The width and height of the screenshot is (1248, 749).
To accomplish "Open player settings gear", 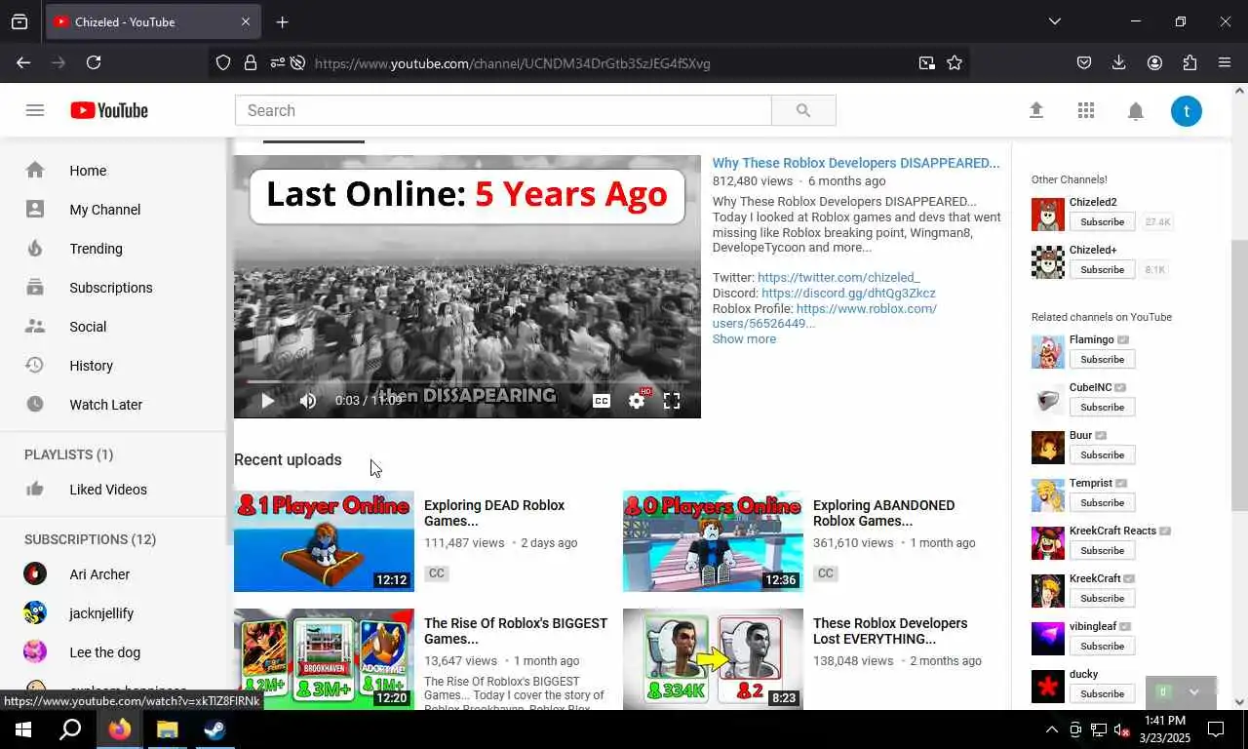I will [x=637, y=401].
